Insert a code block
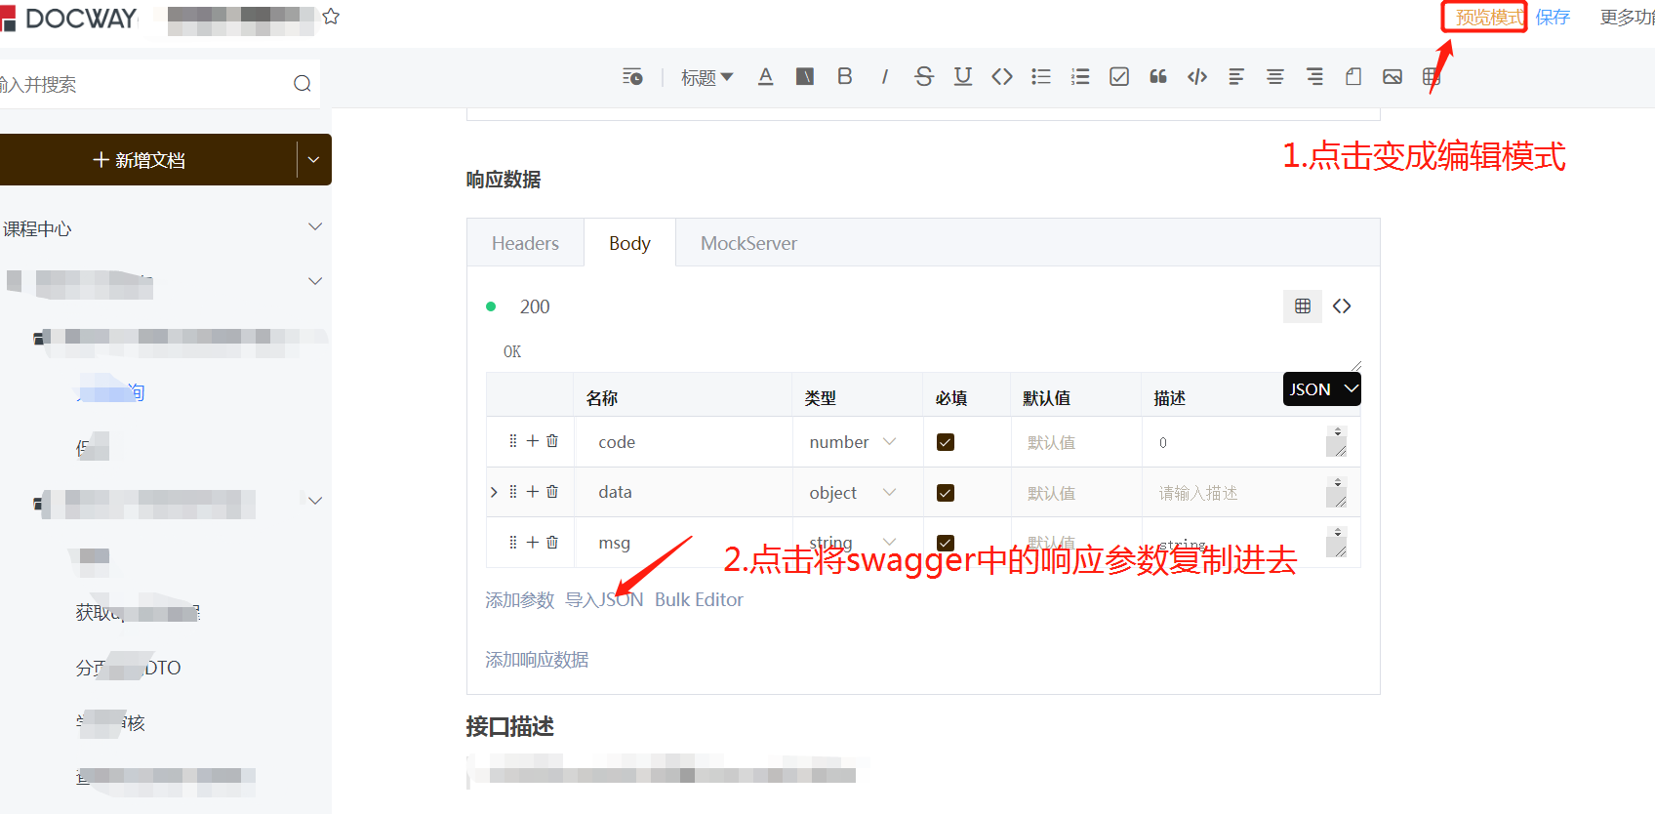1655x814 pixels. click(x=1197, y=76)
